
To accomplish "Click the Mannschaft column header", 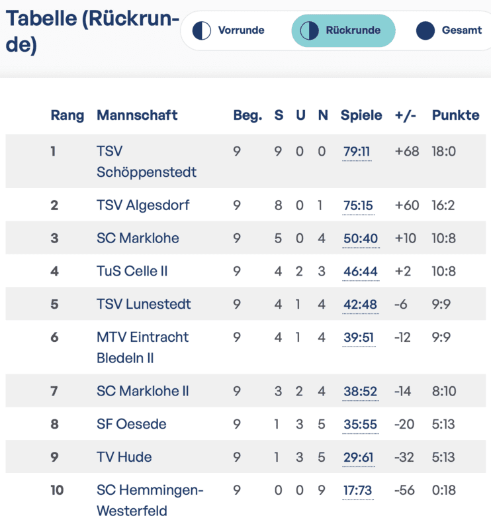I will tap(137, 115).
